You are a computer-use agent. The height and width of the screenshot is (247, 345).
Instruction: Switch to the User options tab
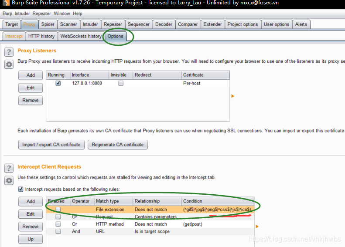[277, 24]
